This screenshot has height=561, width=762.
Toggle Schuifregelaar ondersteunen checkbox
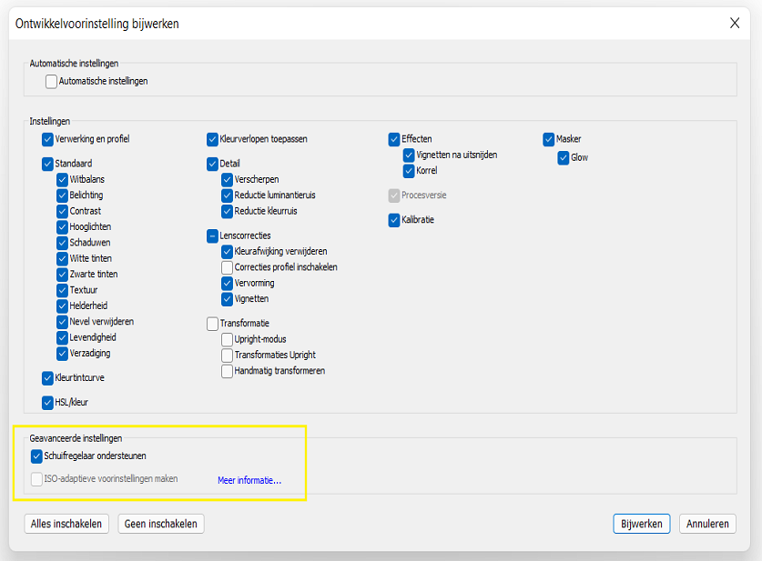pos(37,456)
